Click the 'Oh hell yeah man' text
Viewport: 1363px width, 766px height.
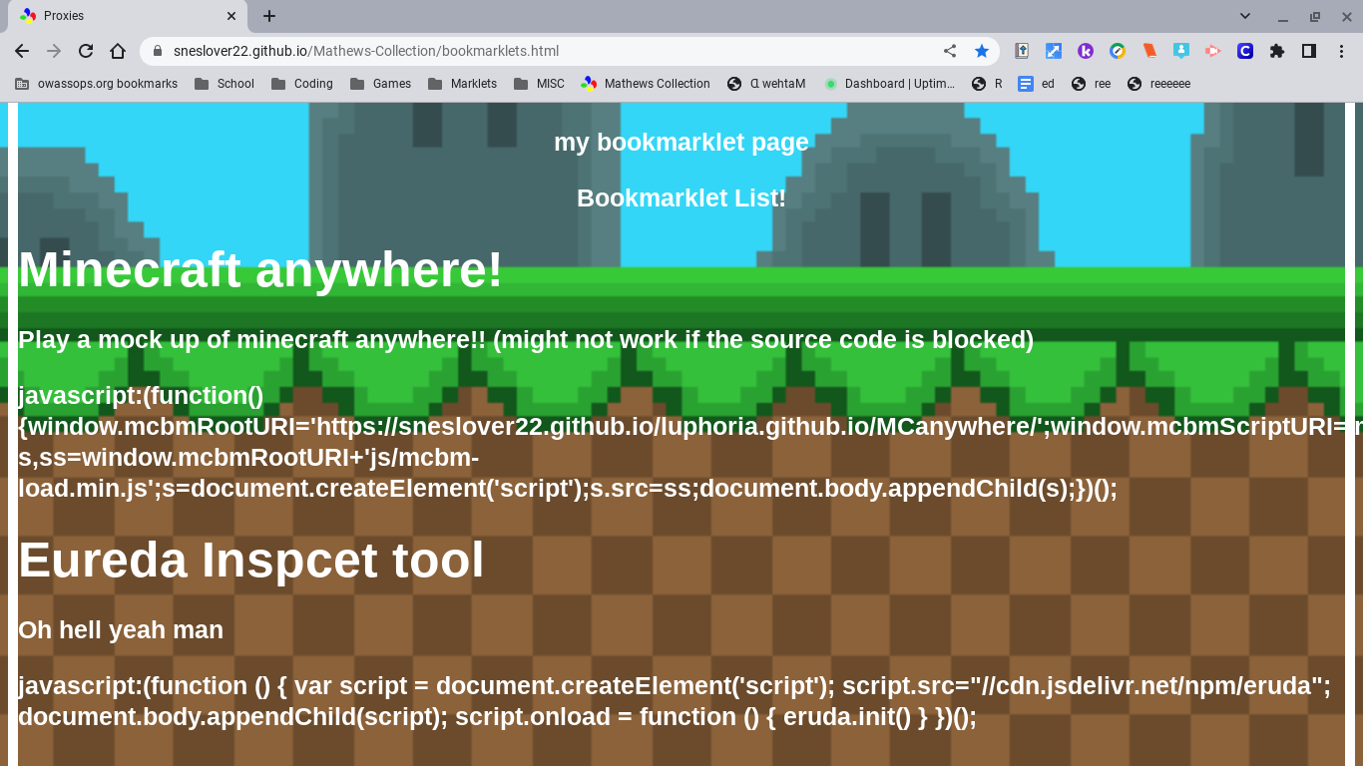(x=121, y=630)
